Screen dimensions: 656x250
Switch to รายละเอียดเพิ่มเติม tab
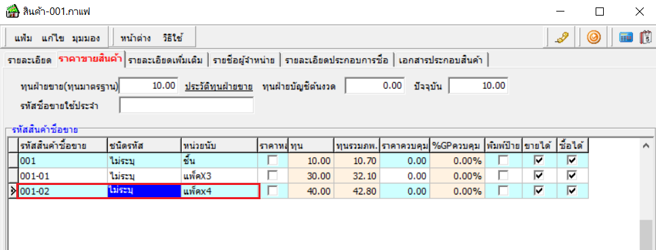point(166,60)
